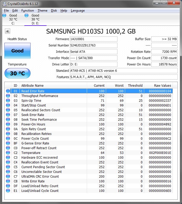Click status orb for G-Sense Error Rate
182x204 pixels.
tap(8, 143)
